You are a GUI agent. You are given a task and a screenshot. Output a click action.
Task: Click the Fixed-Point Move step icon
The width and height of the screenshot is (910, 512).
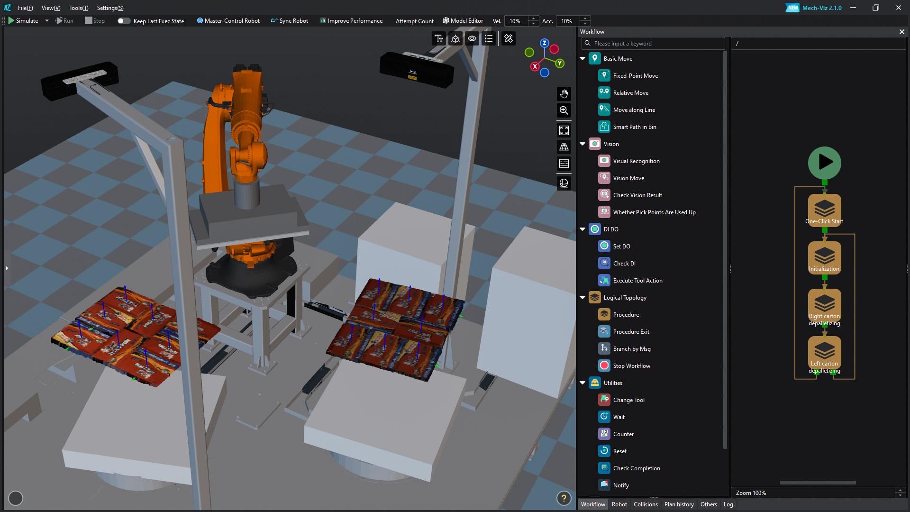pyautogui.click(x=604, y=76)
